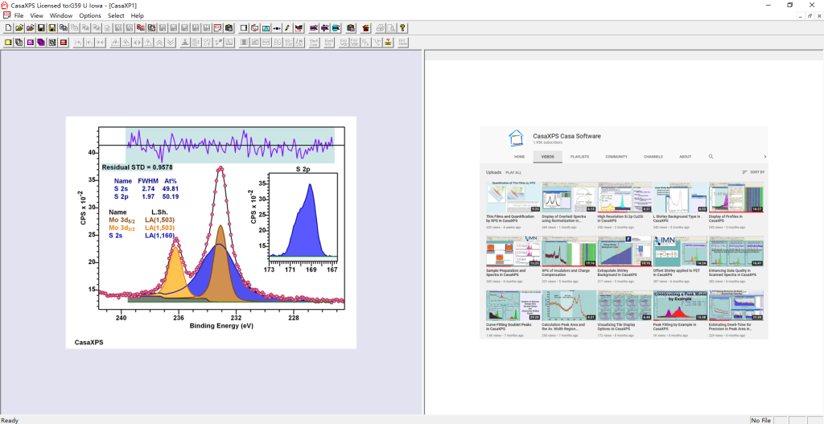Click the purple quantification icon with arrows
This screenshot has height=424, width=824.
coord(325,28)
